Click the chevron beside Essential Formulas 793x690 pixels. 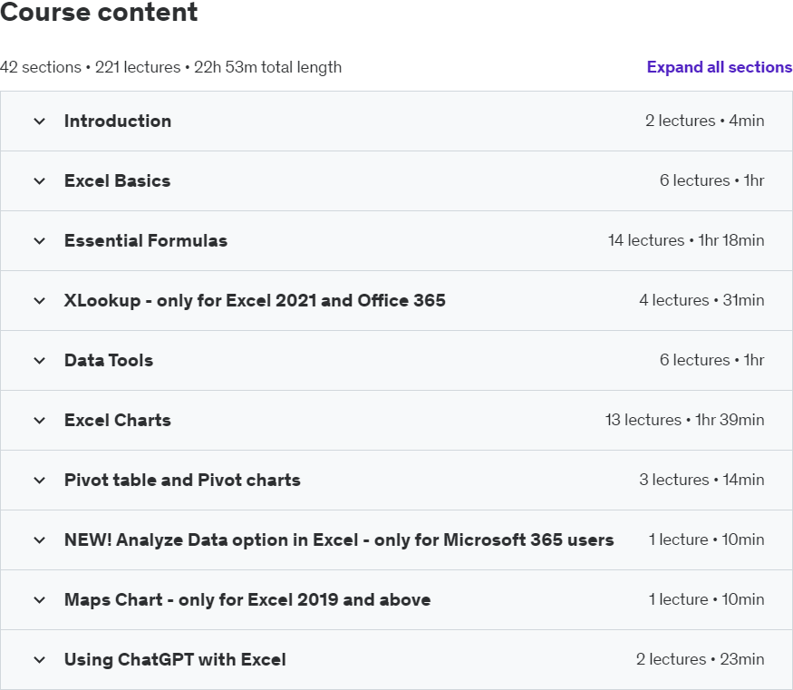(x=39, y=240)
